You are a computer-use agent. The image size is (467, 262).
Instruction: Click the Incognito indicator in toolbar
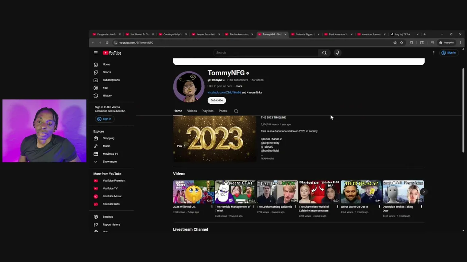(x=447, y=43)
